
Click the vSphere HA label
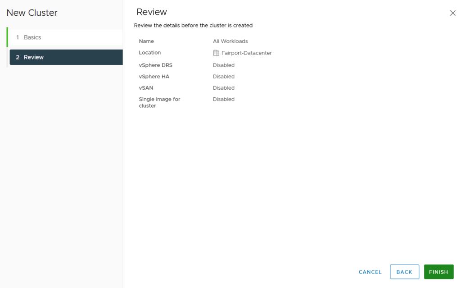(154, 77)
